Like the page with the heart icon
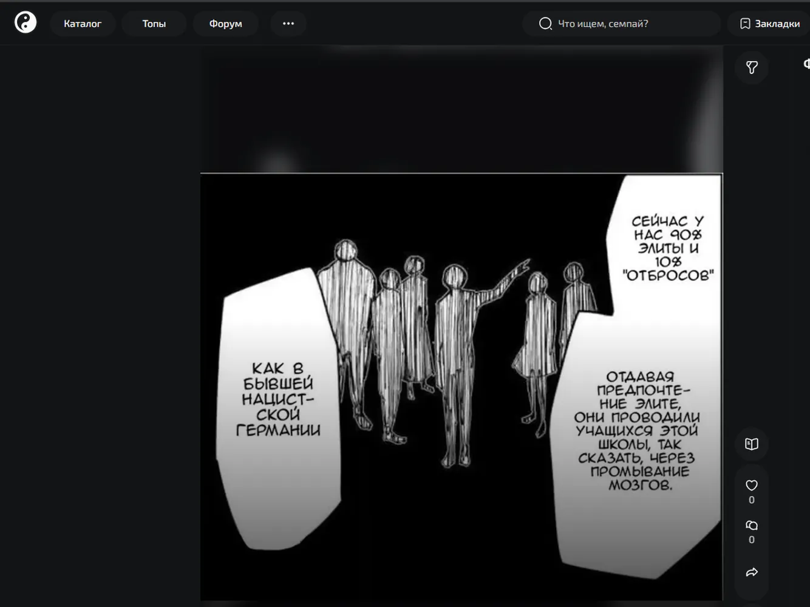810x607 pixels. tap(752, 486)
